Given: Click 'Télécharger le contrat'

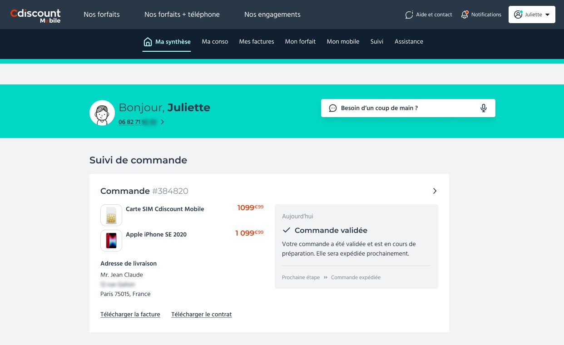Looking at the screenshot, I should tap(202, 315).
